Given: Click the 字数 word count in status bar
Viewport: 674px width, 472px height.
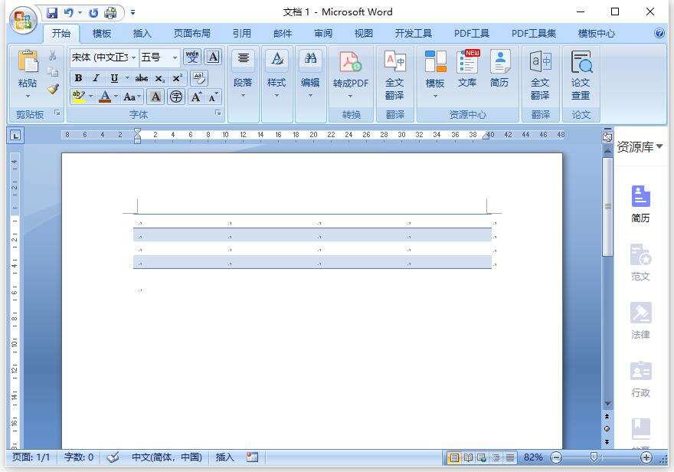Looking at the screenshot, I should click(77, 457).
